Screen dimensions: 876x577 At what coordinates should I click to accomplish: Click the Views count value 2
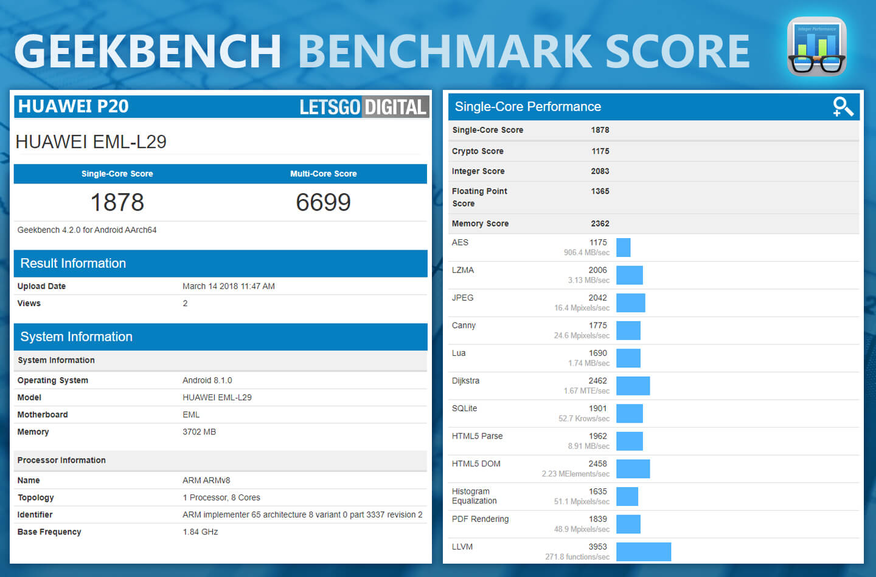tap(186, 303)
